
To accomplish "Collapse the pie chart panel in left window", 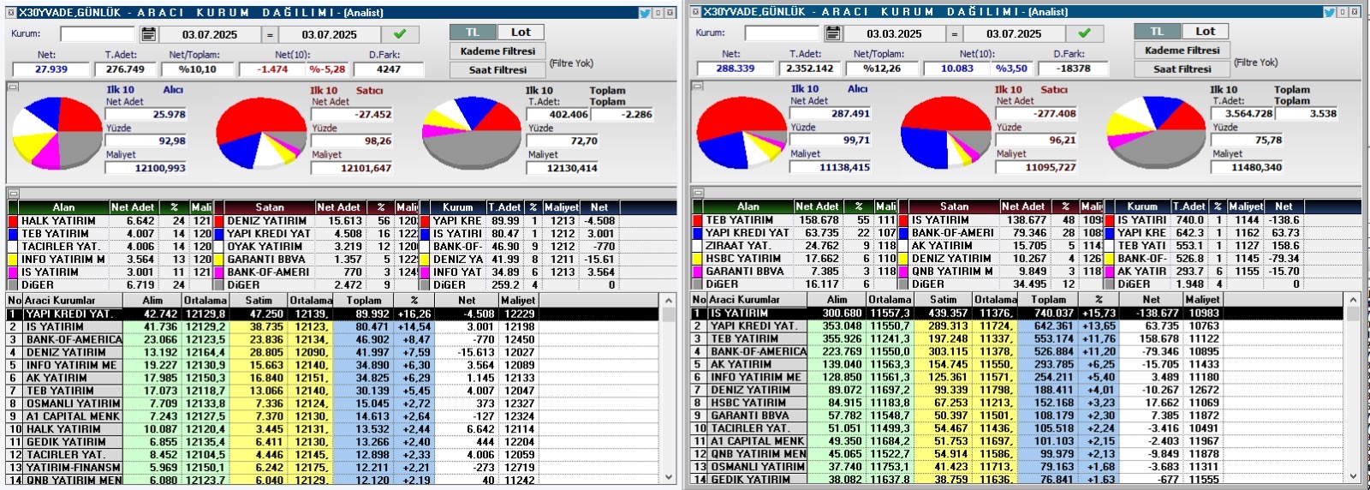I will tap(13, 87).
